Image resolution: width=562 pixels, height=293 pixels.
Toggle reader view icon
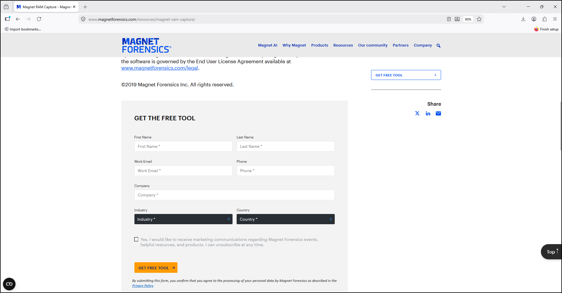click(x=449, y=19)
